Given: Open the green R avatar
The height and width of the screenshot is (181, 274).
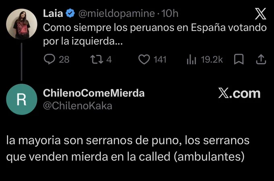Looking at the screenshot, I should click(x=22, y=99).
